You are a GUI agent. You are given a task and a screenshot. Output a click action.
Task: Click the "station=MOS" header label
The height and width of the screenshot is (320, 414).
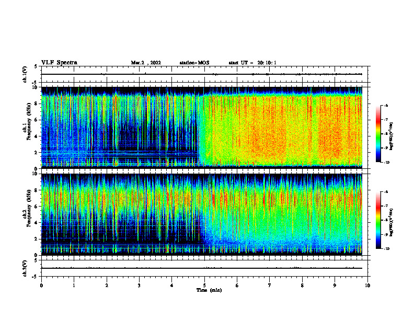[x=194, y=63]
